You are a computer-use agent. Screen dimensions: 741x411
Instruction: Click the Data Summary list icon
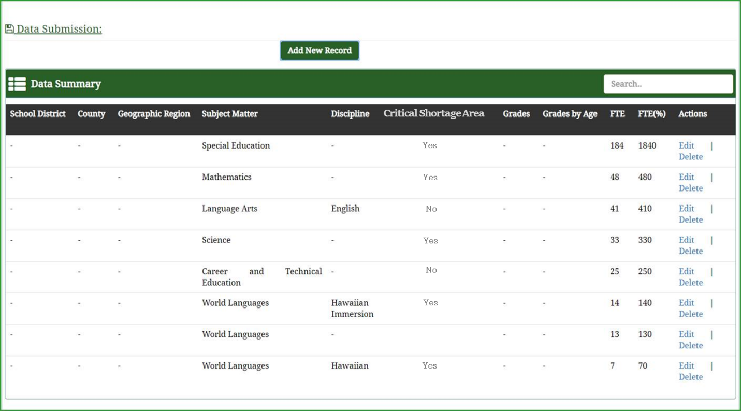(17, 84)
